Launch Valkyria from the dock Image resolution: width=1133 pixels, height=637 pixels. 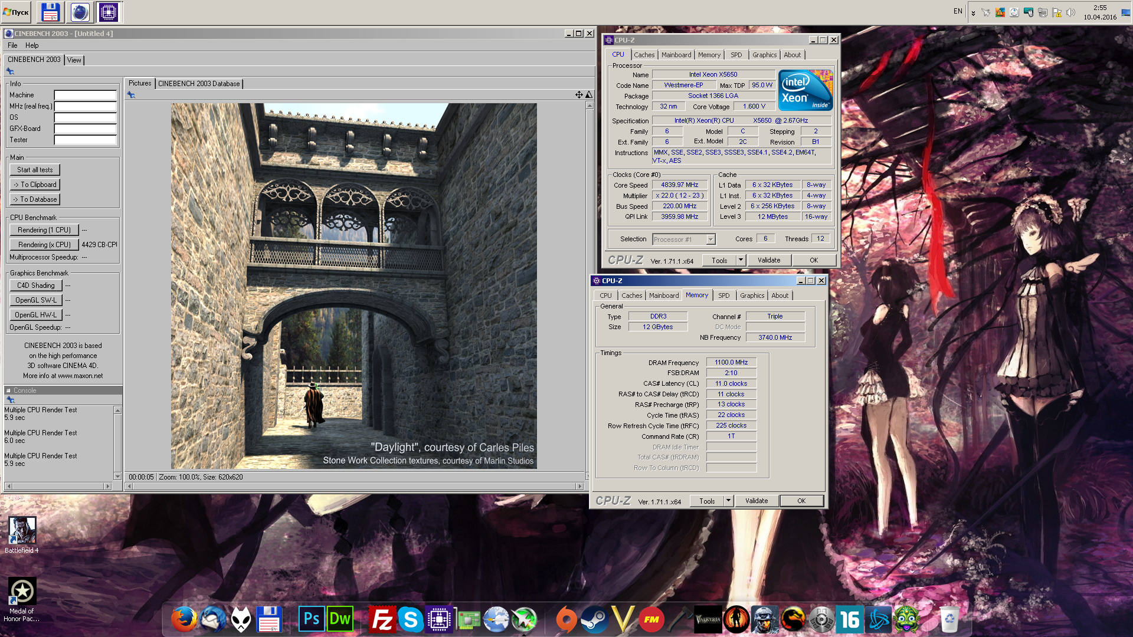(x=708, y=619)
